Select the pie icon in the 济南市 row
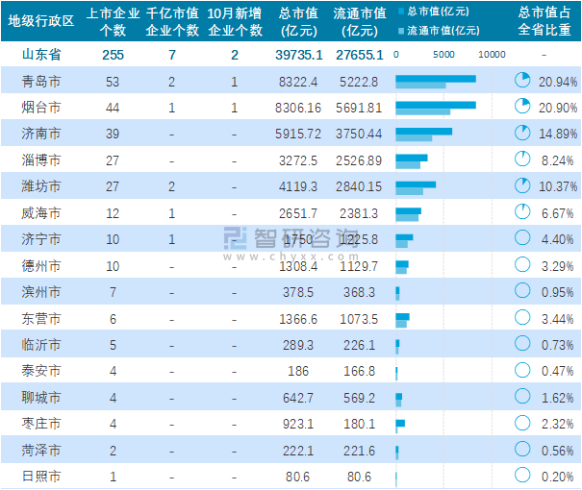 click(522, 133)
